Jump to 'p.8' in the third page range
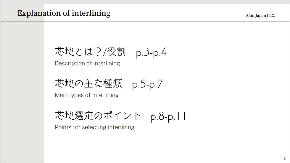This screenshot has width=290, height=163. tap(157, 116)
